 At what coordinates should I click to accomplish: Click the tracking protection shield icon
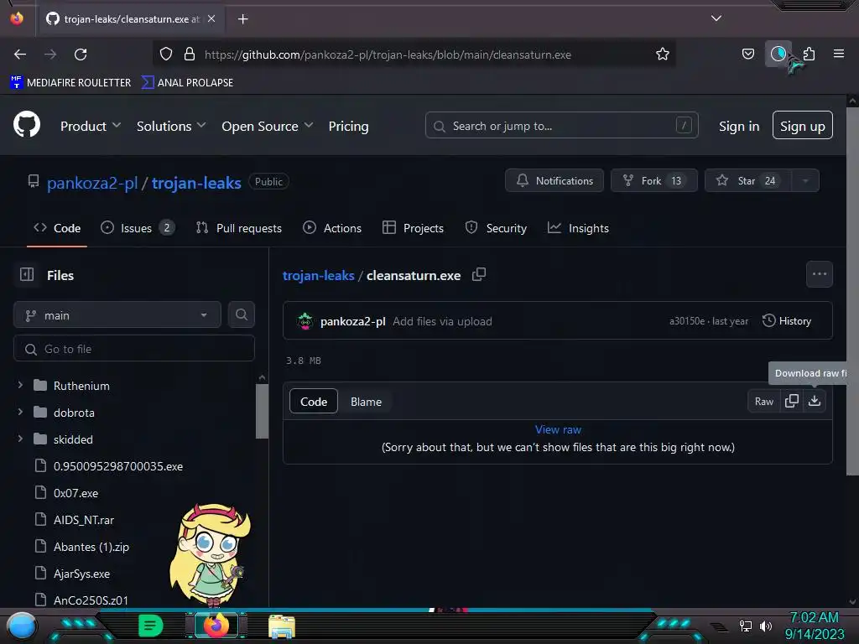(166, 55)
